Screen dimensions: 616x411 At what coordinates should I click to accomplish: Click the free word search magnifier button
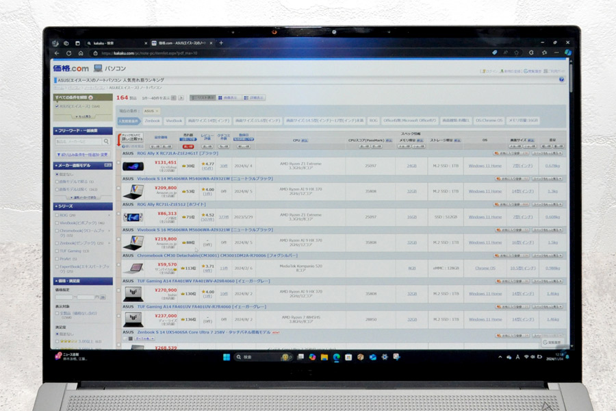tap(106, 142)
